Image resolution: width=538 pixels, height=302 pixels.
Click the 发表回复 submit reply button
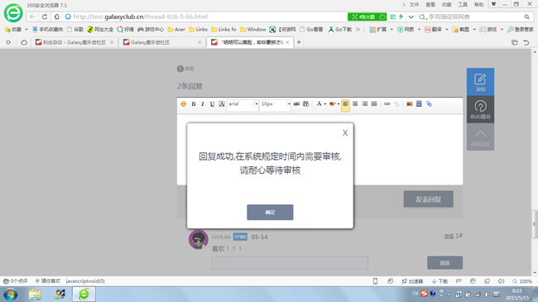(428, 199)
